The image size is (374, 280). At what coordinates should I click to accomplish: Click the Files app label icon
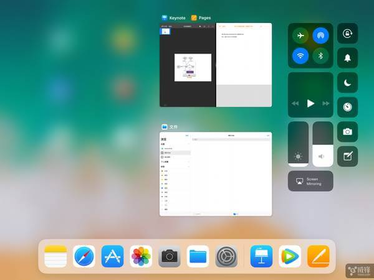coord(165,127)
